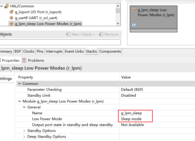Click the g_uart9 UART module icon

pyautogui.click(x=11, y=18)
